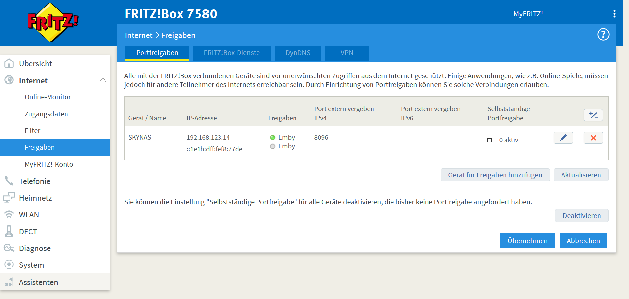This screenshot has height=299, width=629.
Task: Click the FRITZ!Box 7580 title
Action: [171, 14]
